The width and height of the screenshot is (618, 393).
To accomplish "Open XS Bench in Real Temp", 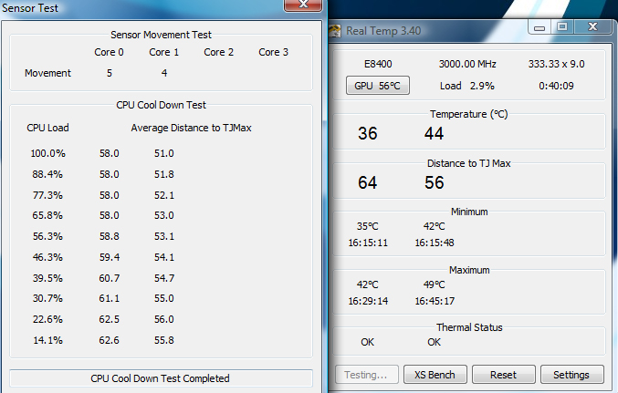I will (435, 375).
